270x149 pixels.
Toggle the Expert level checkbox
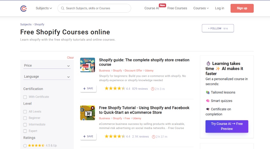pyautogui.click(x=25, y=131)
